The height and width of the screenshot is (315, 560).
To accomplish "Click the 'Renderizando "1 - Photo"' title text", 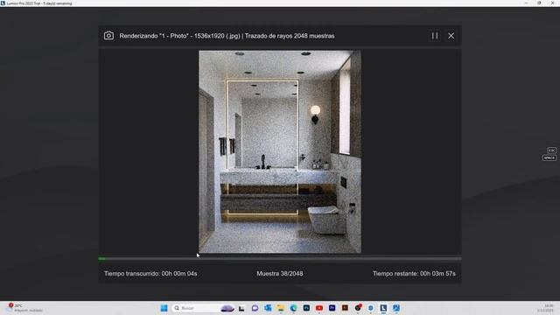I will coord(227,36).
